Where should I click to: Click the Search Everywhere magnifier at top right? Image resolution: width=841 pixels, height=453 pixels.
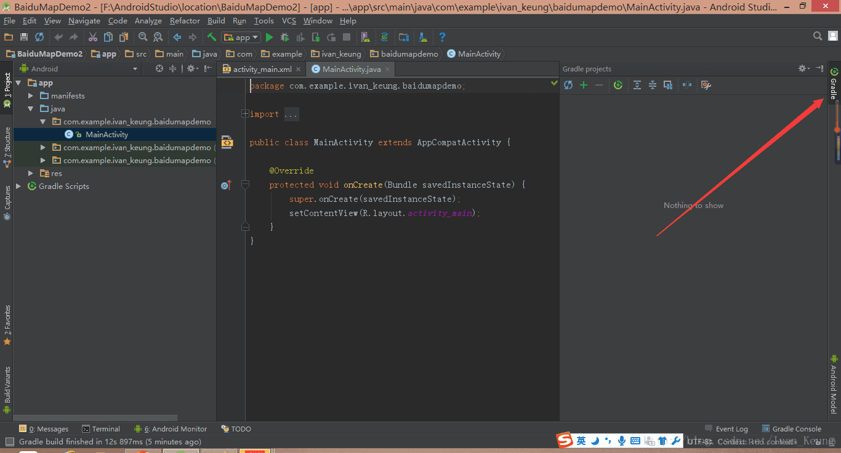(818, 36)
